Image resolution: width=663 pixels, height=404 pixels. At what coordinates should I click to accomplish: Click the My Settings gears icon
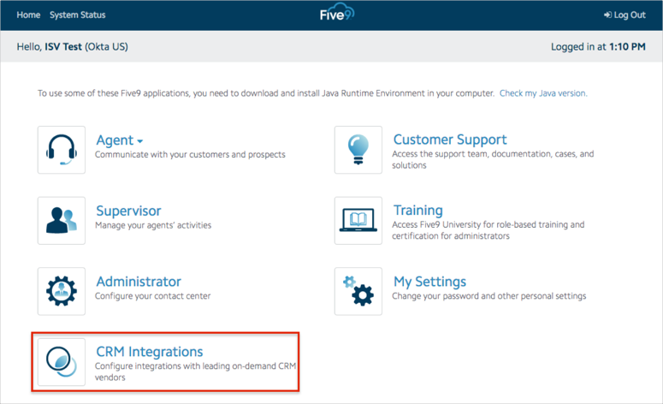pyautogui.click(x=358, y=292)
